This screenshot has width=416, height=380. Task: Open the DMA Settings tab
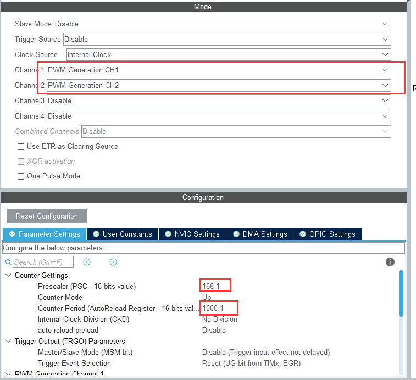259,234
